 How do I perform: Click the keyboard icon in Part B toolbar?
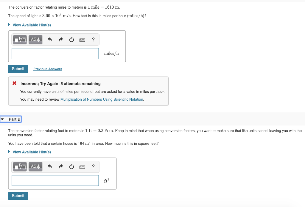click(82, 166)
